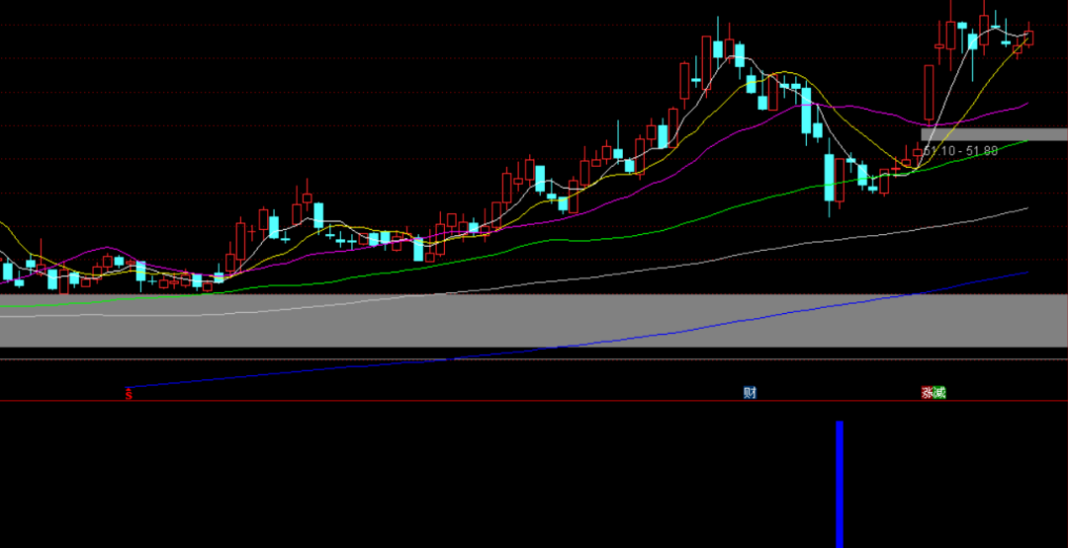
Task: Select the tall blue volume bar
Action: [840, 484]
